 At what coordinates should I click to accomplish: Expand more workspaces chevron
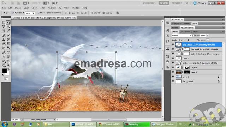(x=187, y=3)
